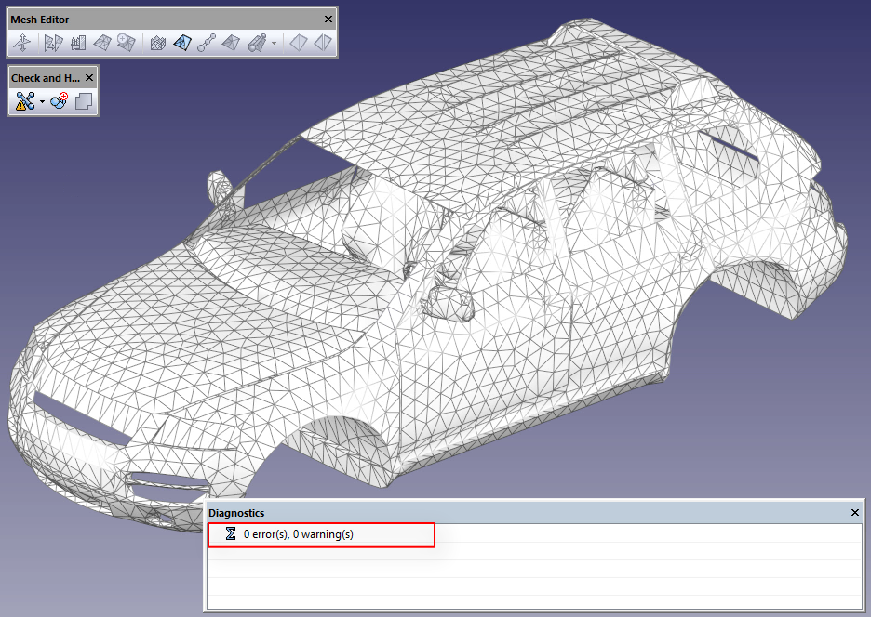This screenshot has width=871, height=617.
Task: Select the '0 error(s), 0 warning(s)' diagnostics row
Action: click(x=298, y=534)
